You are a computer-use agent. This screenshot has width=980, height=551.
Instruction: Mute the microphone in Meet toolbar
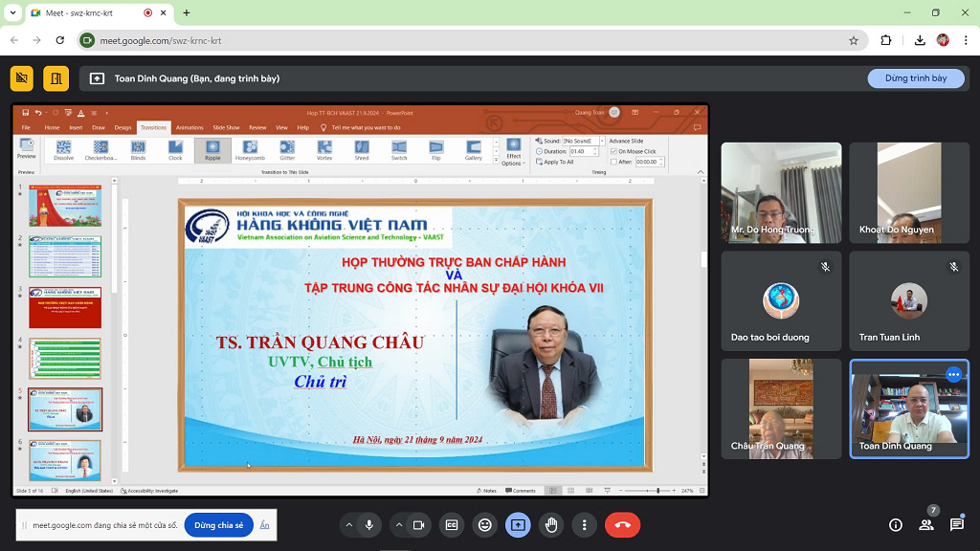pyautogui.click(x=368, y=525)
